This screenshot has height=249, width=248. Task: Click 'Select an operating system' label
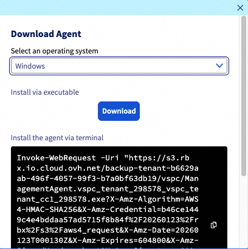[55, 51]
